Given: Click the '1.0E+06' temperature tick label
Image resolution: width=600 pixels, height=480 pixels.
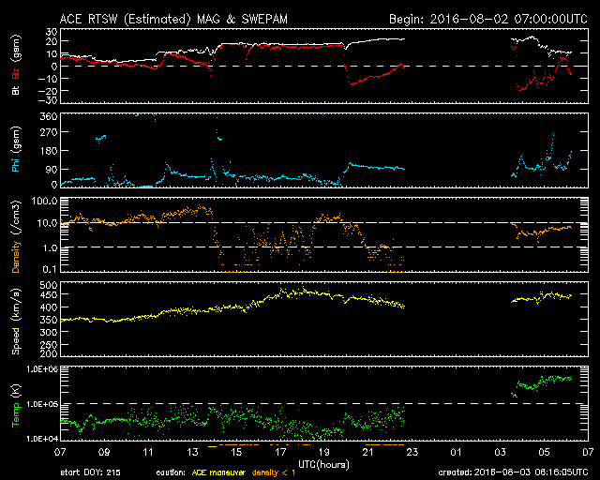Looking at the screenshot, I should [x=42, y=369].
